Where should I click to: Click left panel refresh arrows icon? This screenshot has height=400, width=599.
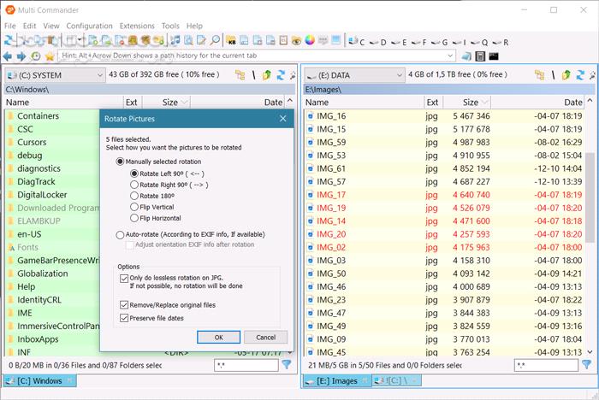point(281,75)
